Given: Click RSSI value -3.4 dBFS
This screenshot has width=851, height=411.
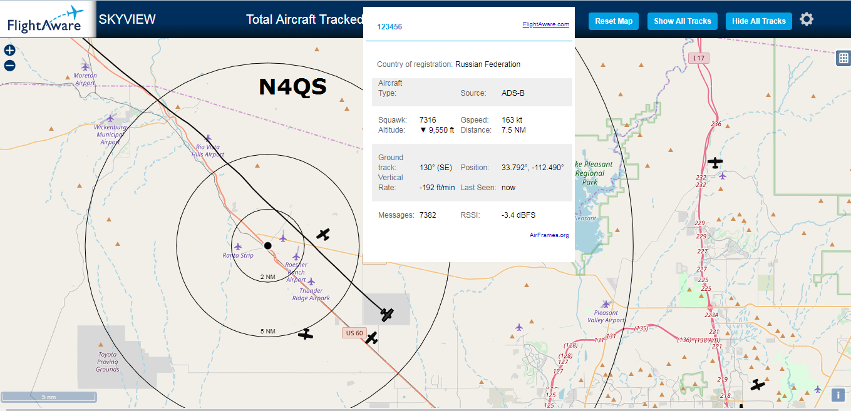Looking at the screenshot, I should (x=518, y=215).
